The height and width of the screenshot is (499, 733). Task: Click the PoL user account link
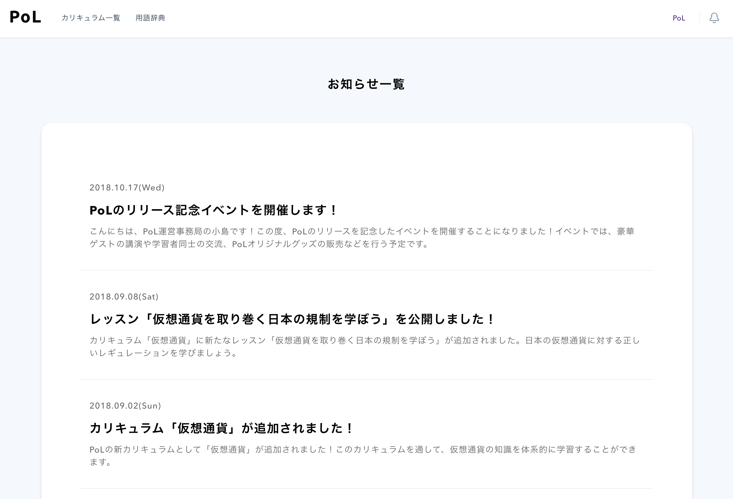679,18
